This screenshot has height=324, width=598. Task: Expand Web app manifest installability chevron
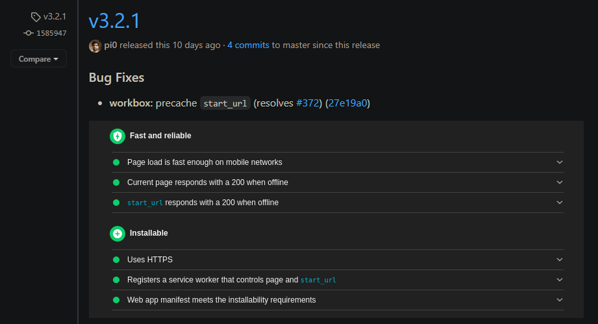560,300
